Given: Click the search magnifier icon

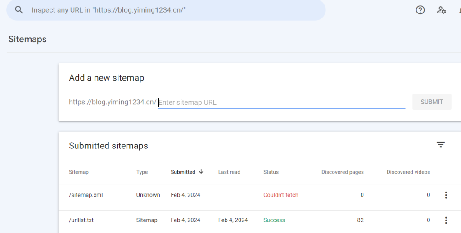Looking at the screenshot, I should (x=18, y=10).
